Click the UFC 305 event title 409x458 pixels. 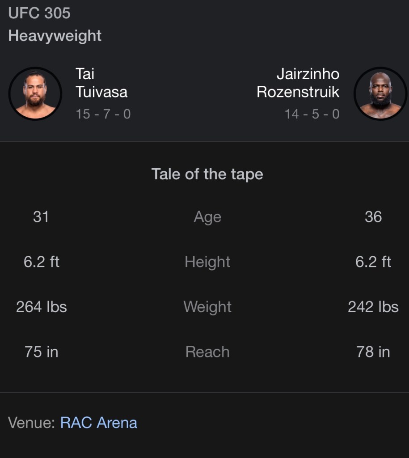click(x=39, y=13)
